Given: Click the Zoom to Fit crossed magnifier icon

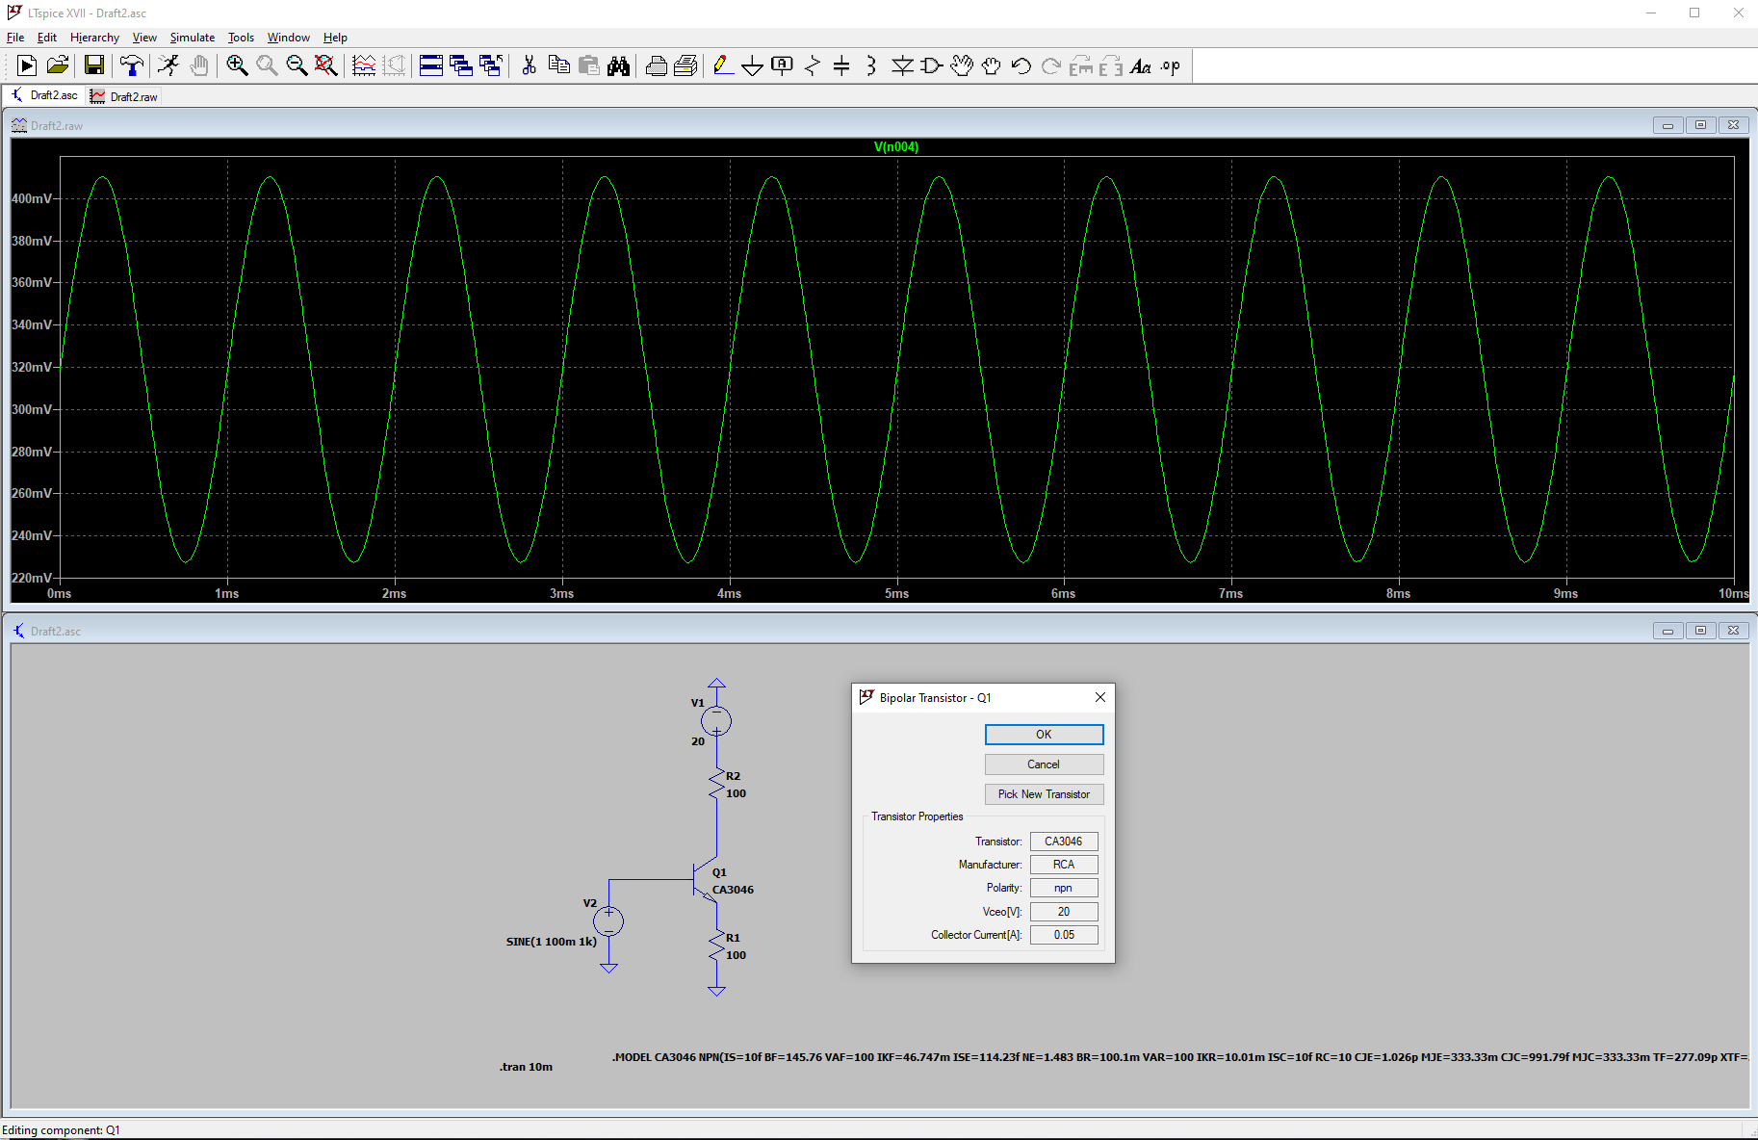Looking at the screenshot, I should tap(326, 65).
